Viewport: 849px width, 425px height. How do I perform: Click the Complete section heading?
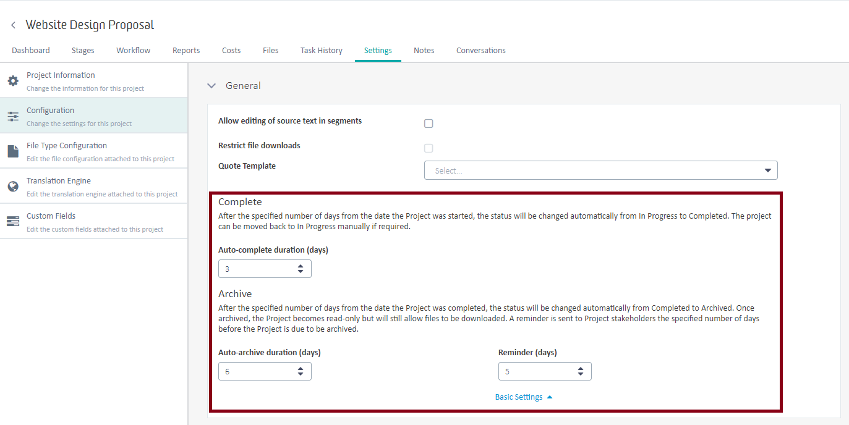point(240,202)
